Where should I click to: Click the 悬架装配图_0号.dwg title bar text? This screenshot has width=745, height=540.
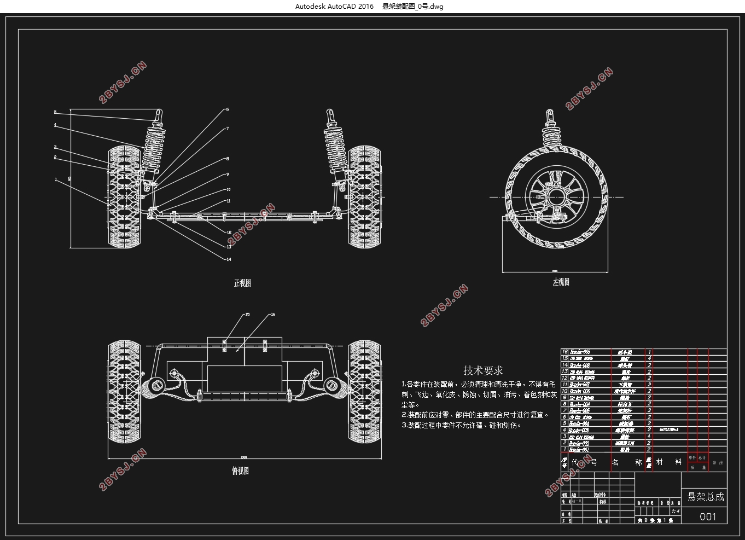point(413,7)
